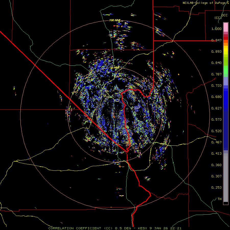The width and height of the screenshot is (230, 230).
Task: Select the 1.000 value on color scale
Action: point(216,29)
